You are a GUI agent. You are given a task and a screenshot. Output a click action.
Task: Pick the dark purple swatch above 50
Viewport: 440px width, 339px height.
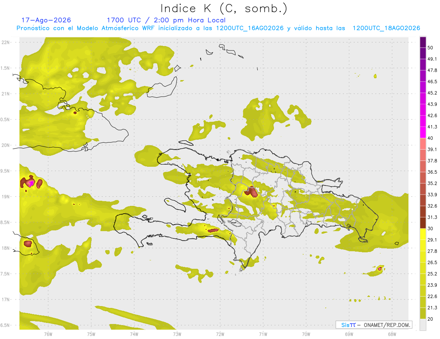pos(423,42)
